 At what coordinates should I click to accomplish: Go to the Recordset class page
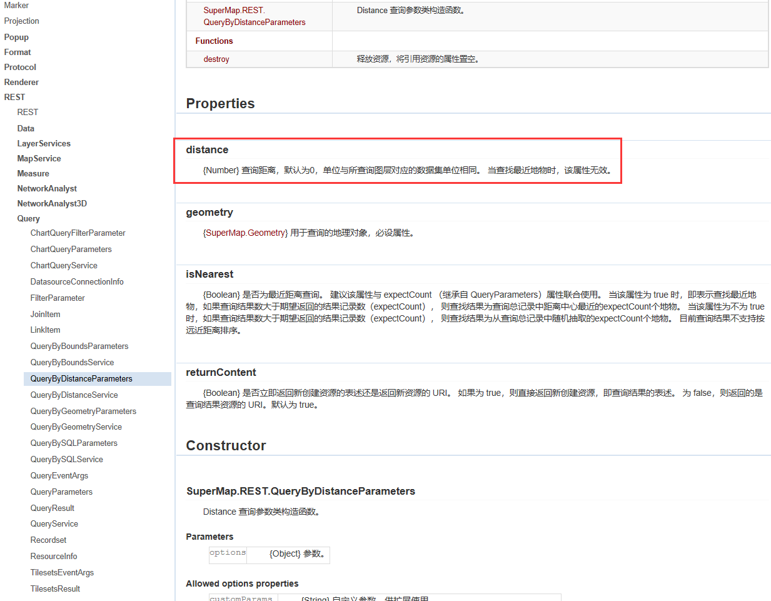(48, 540)
